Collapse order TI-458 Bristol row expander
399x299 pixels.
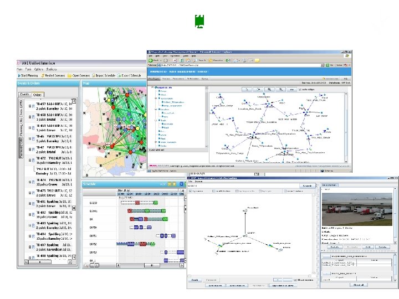coord(30,117)
